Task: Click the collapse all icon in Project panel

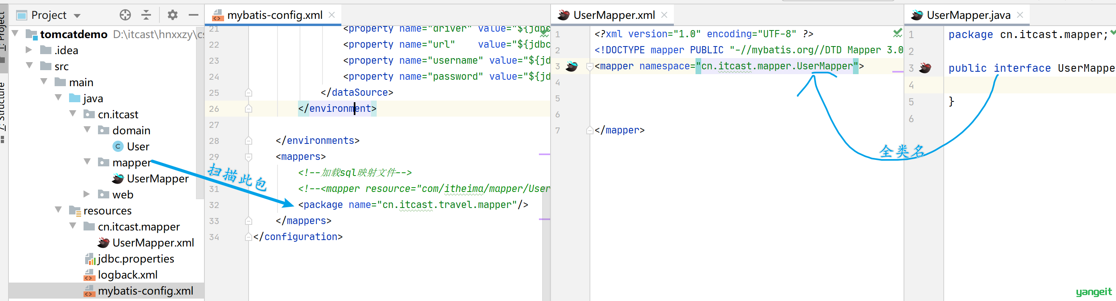Action: point(147,15)
